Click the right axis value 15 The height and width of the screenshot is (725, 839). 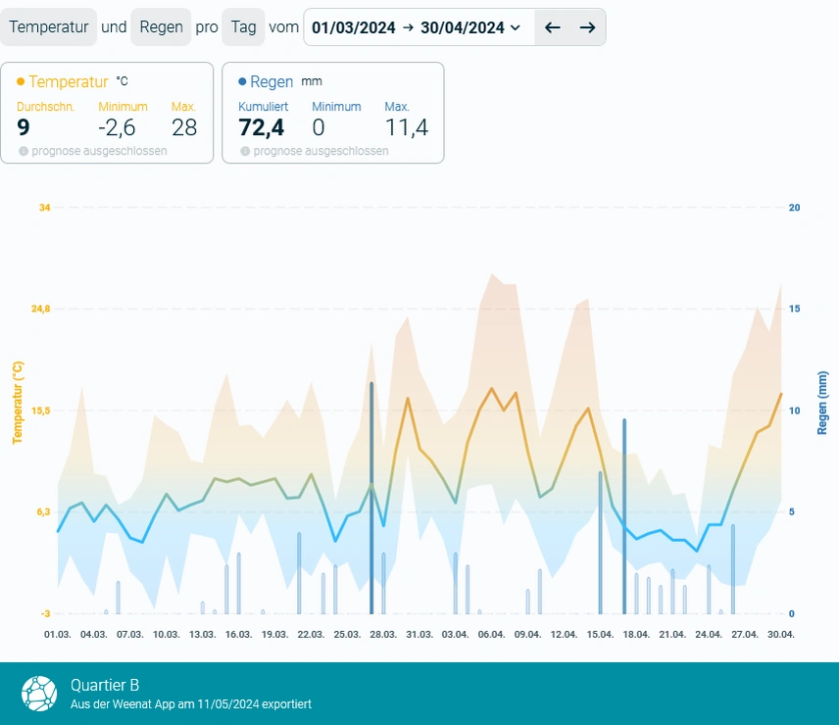click(795, 309)
